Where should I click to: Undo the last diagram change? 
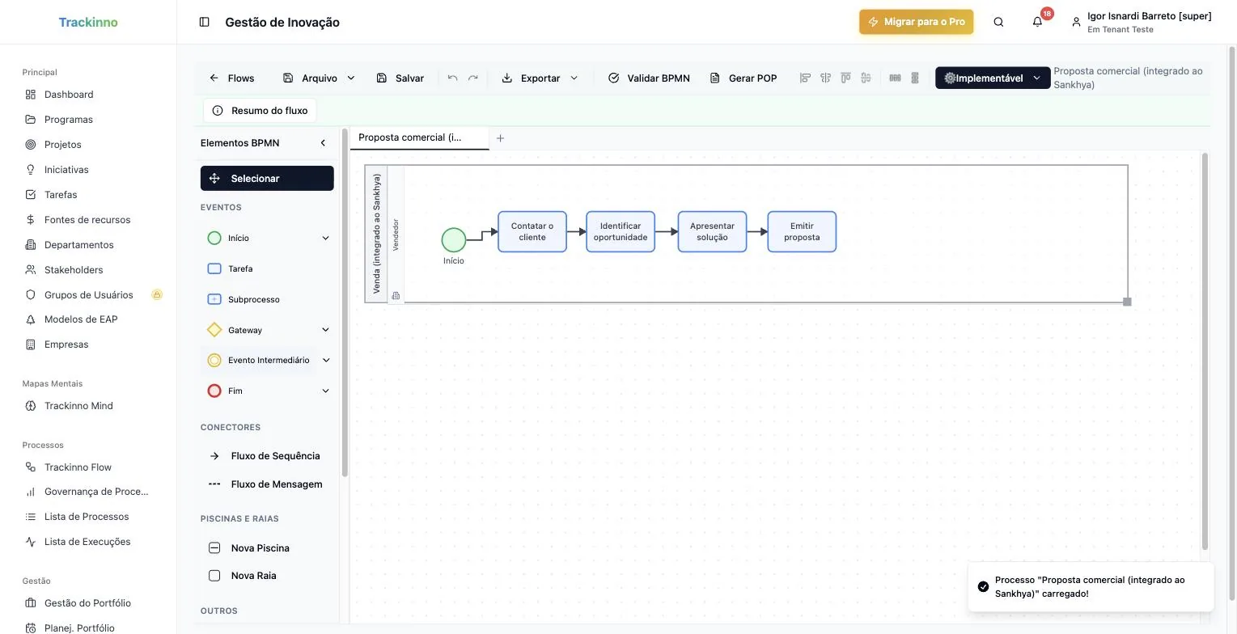point(452,78)
